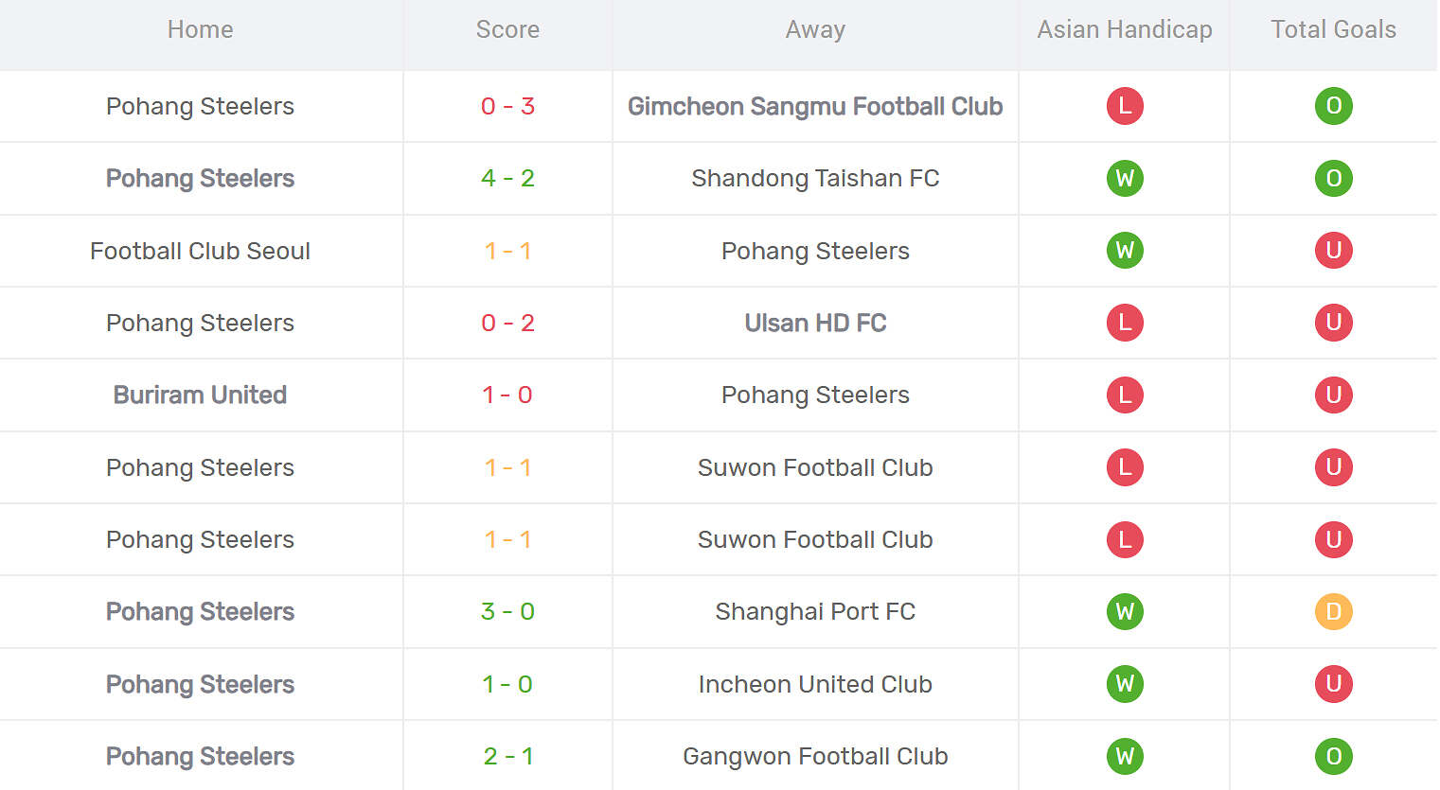The width and height of the screenshot is (1440, 790).
Task: Click the green W badge in Gangwon row
Action: (1125, 756)
